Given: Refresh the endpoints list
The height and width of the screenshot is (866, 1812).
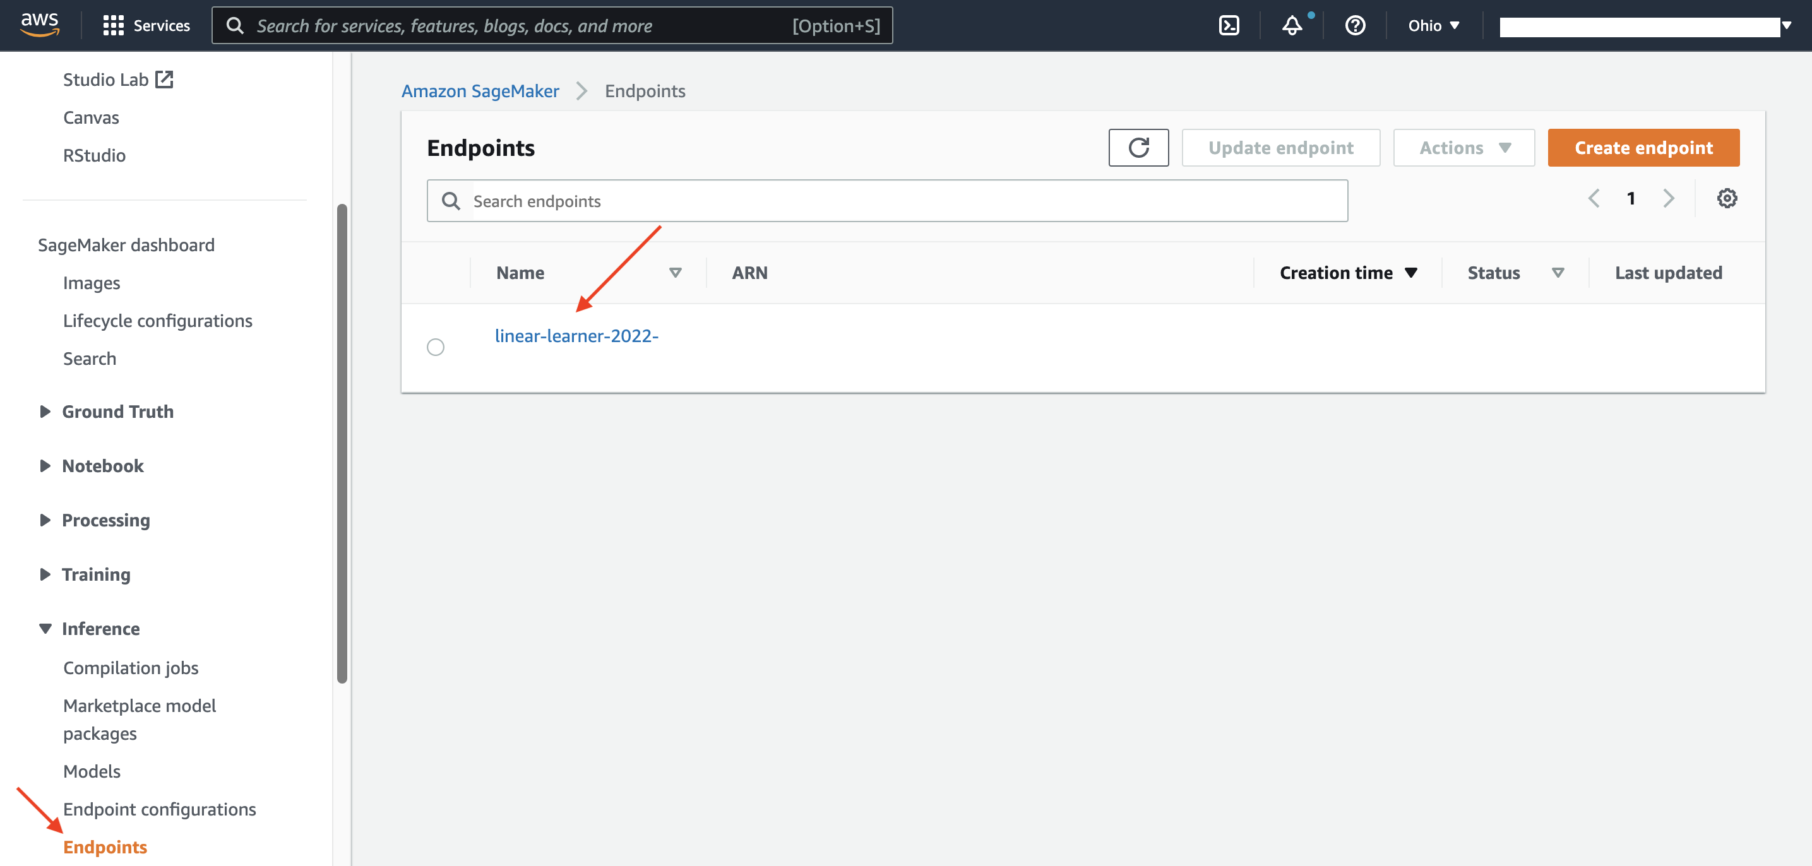Looking at the screenshot, I should click(x=1138, y=148).
